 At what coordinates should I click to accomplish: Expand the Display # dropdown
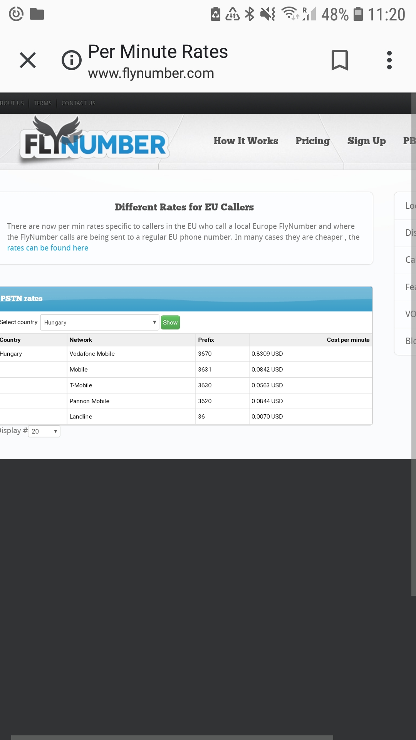(x=44, y=431)
